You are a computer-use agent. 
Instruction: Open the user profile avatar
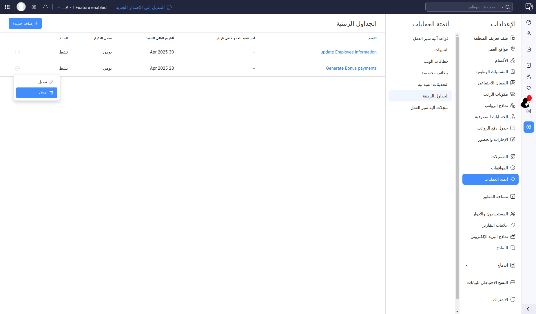point(21,7)
